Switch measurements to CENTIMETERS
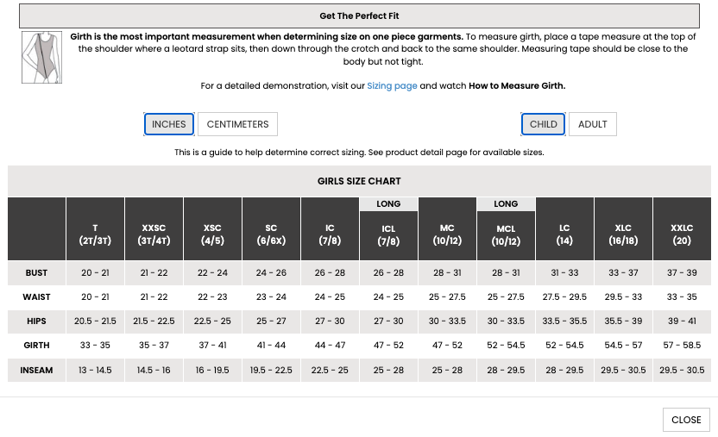718x437 pixels. (237, 124)
